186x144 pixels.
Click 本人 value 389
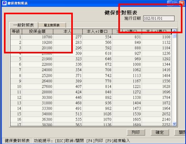click(68, 81)
